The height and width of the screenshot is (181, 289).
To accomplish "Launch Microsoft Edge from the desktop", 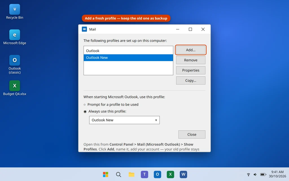I will click(x=15, y=37).
